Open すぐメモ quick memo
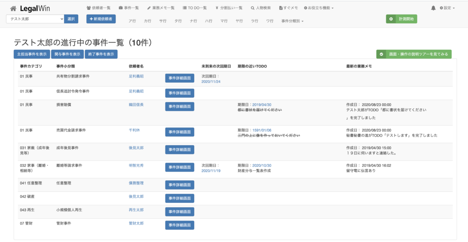 [x=288, y=8]
